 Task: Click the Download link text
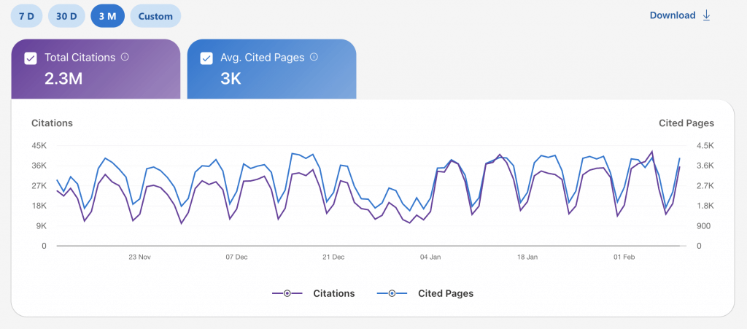click(x=672, y=15)
